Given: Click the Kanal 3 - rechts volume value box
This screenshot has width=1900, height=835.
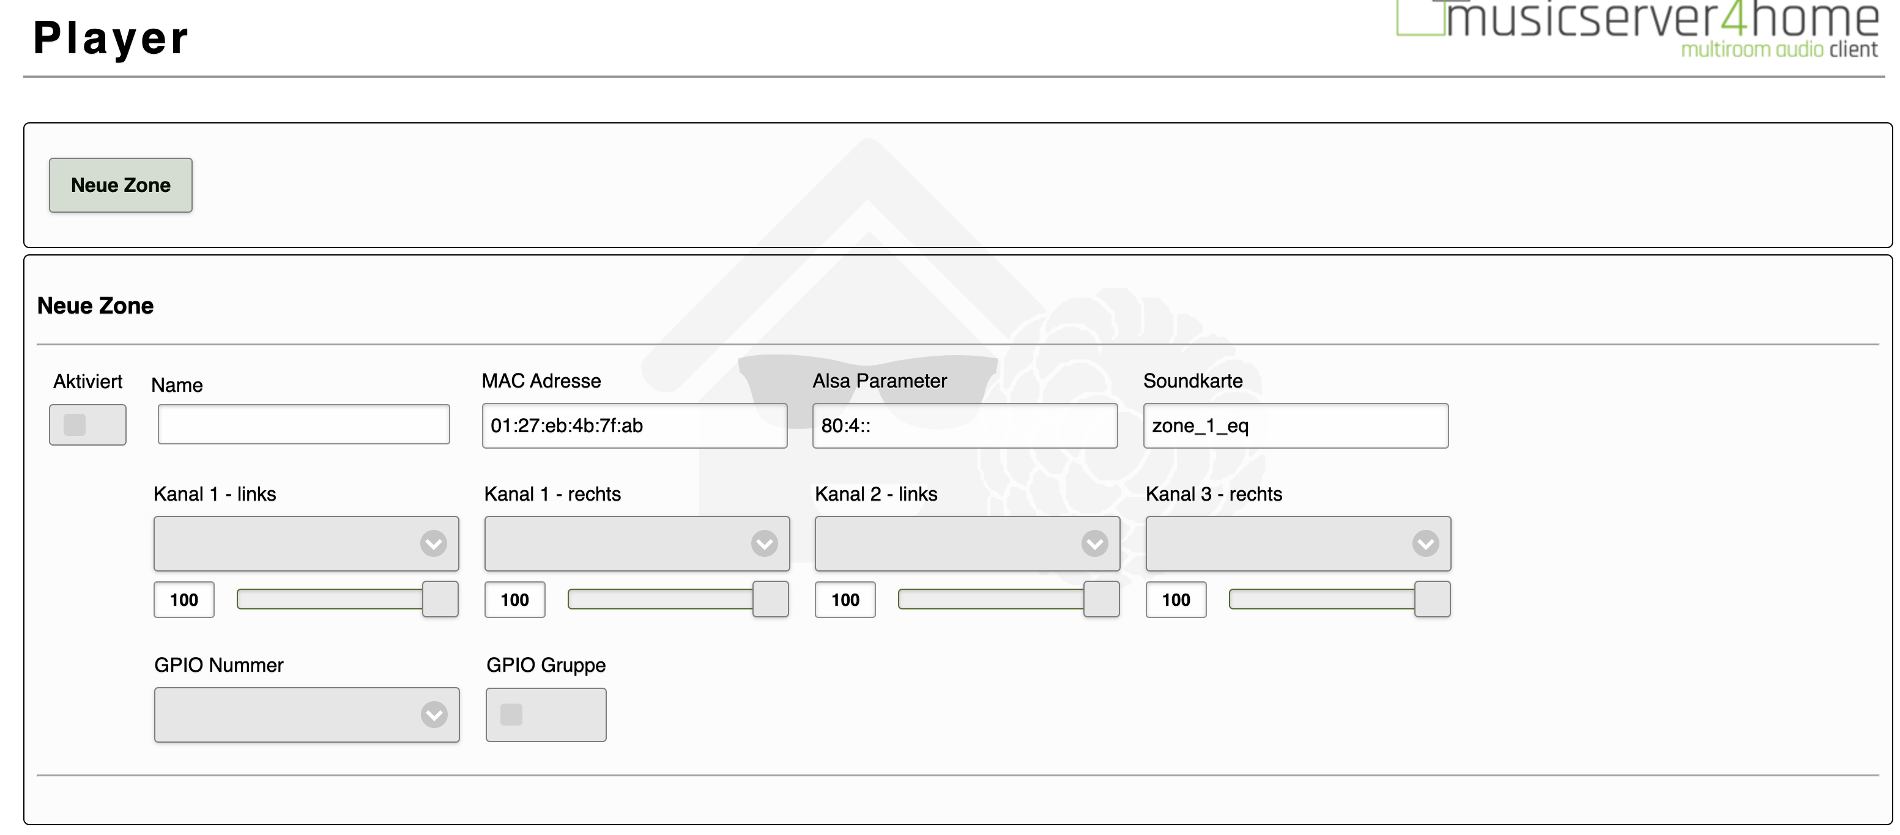Looking at the screenshot, I should pyautogui.click(x=1175, y=599).
